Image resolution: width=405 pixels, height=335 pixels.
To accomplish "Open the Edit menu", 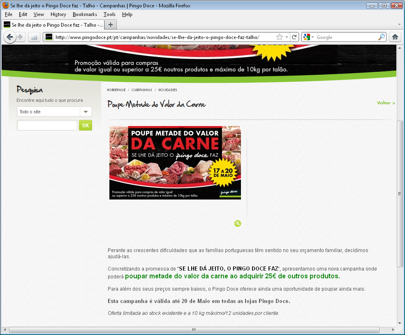I will 23,14.
